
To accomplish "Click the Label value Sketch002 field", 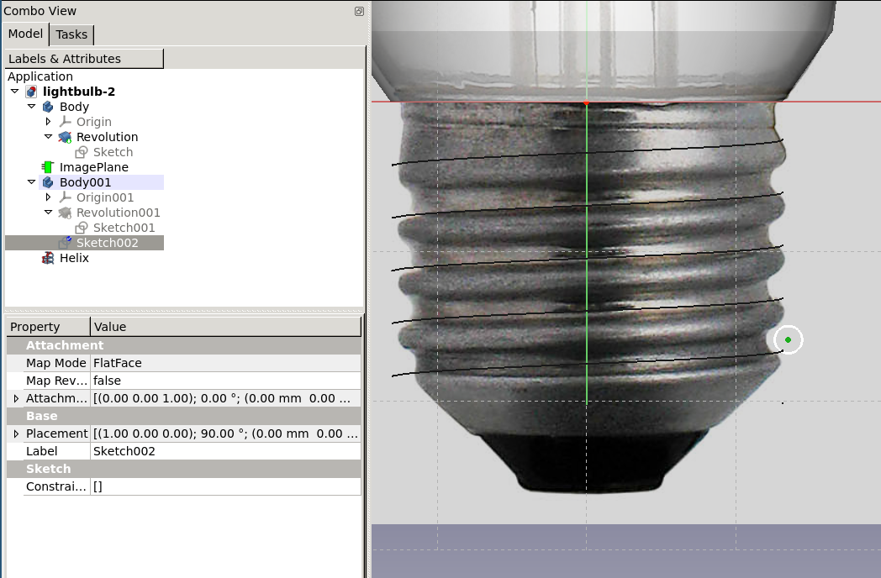I will 225,451.
